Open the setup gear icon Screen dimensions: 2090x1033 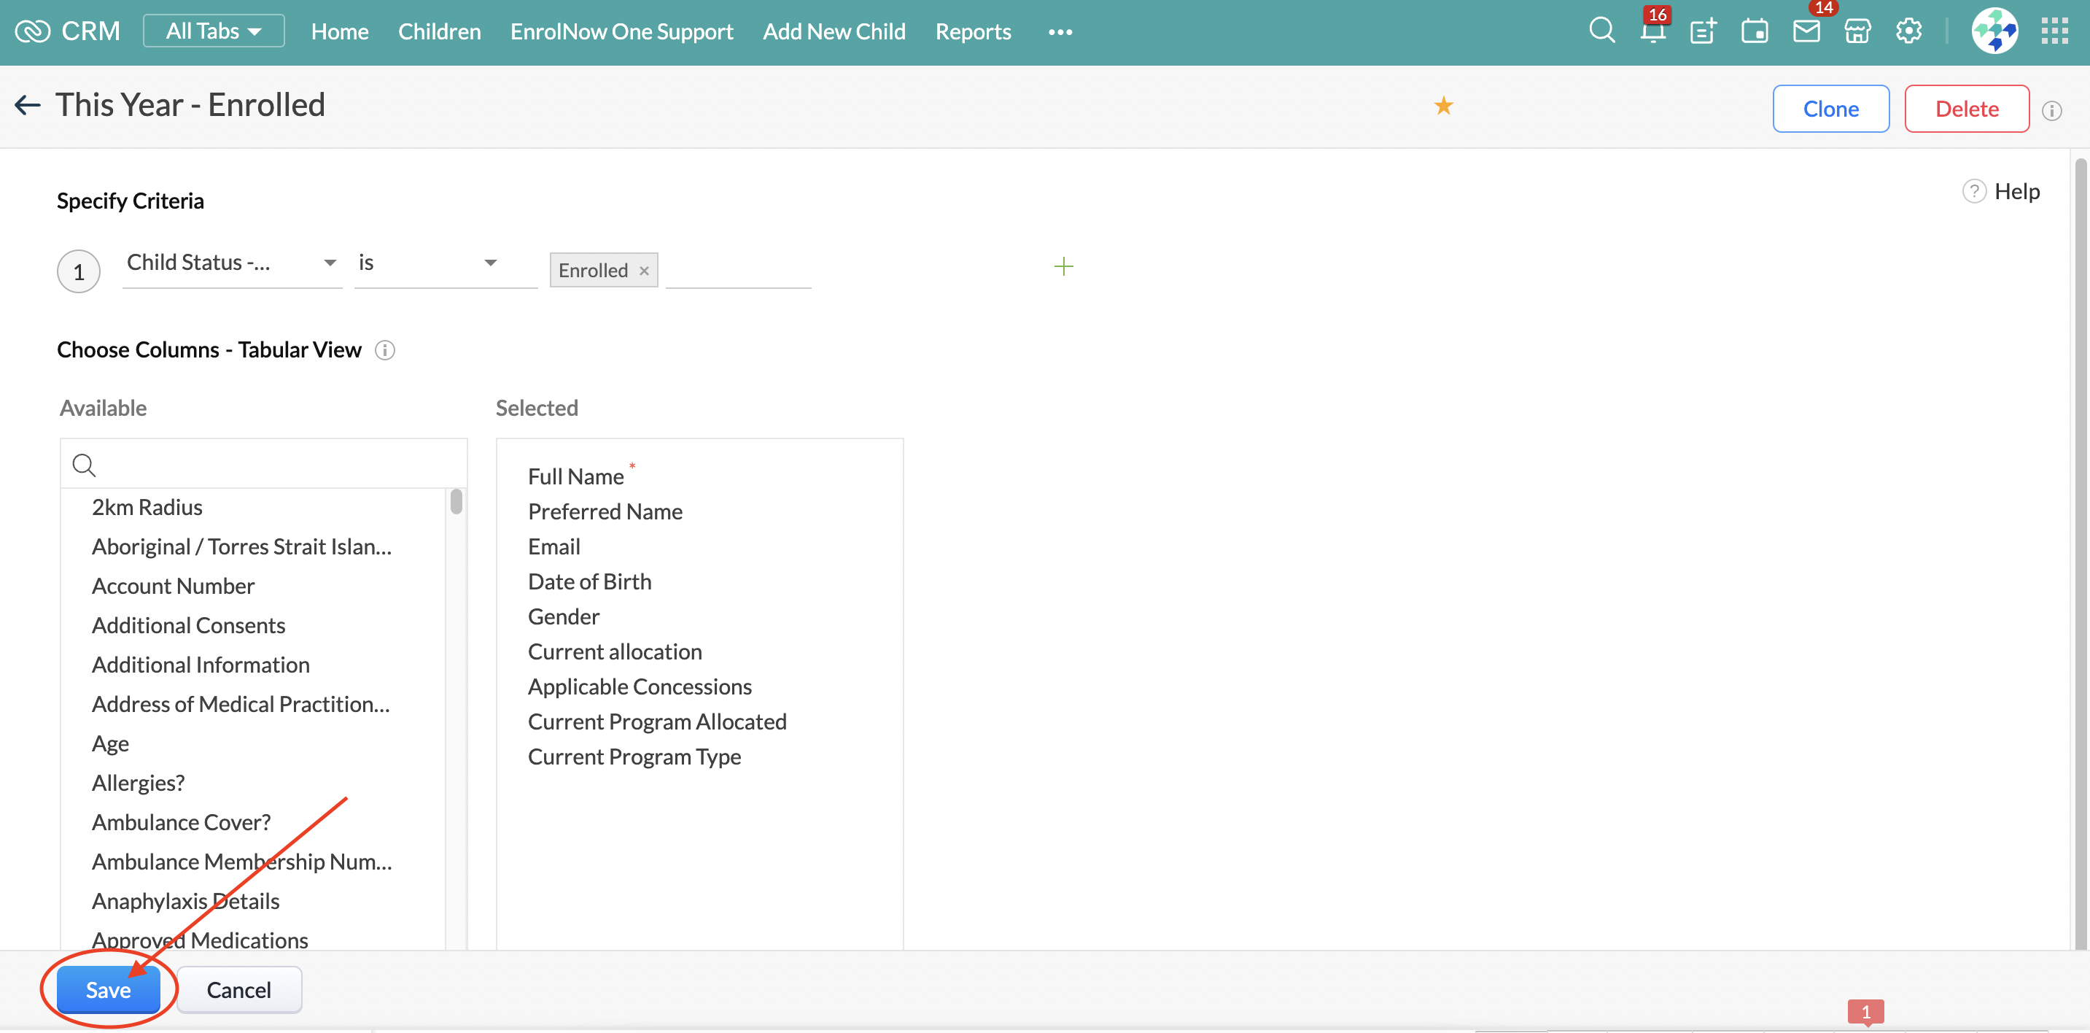1908,31
